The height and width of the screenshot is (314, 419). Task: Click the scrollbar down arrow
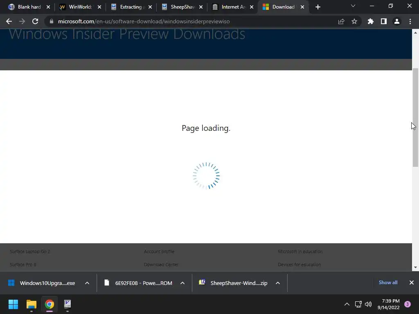pyautogui.click(x=415, y=267)
